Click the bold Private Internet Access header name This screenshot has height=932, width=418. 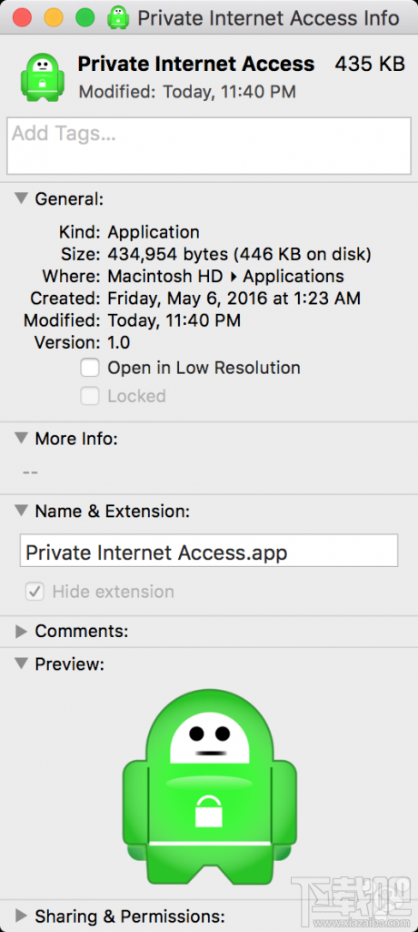196,64
